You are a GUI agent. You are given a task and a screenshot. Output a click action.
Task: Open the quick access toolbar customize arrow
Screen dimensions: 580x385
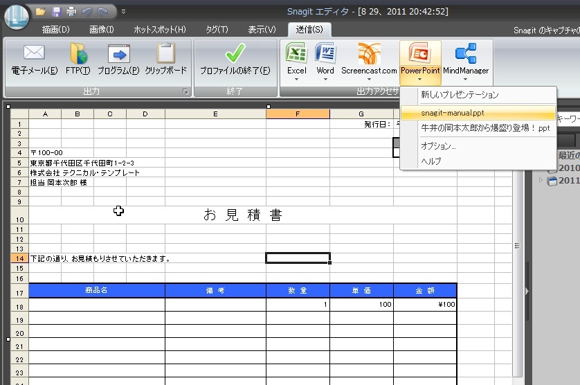(x=124, y=12)
